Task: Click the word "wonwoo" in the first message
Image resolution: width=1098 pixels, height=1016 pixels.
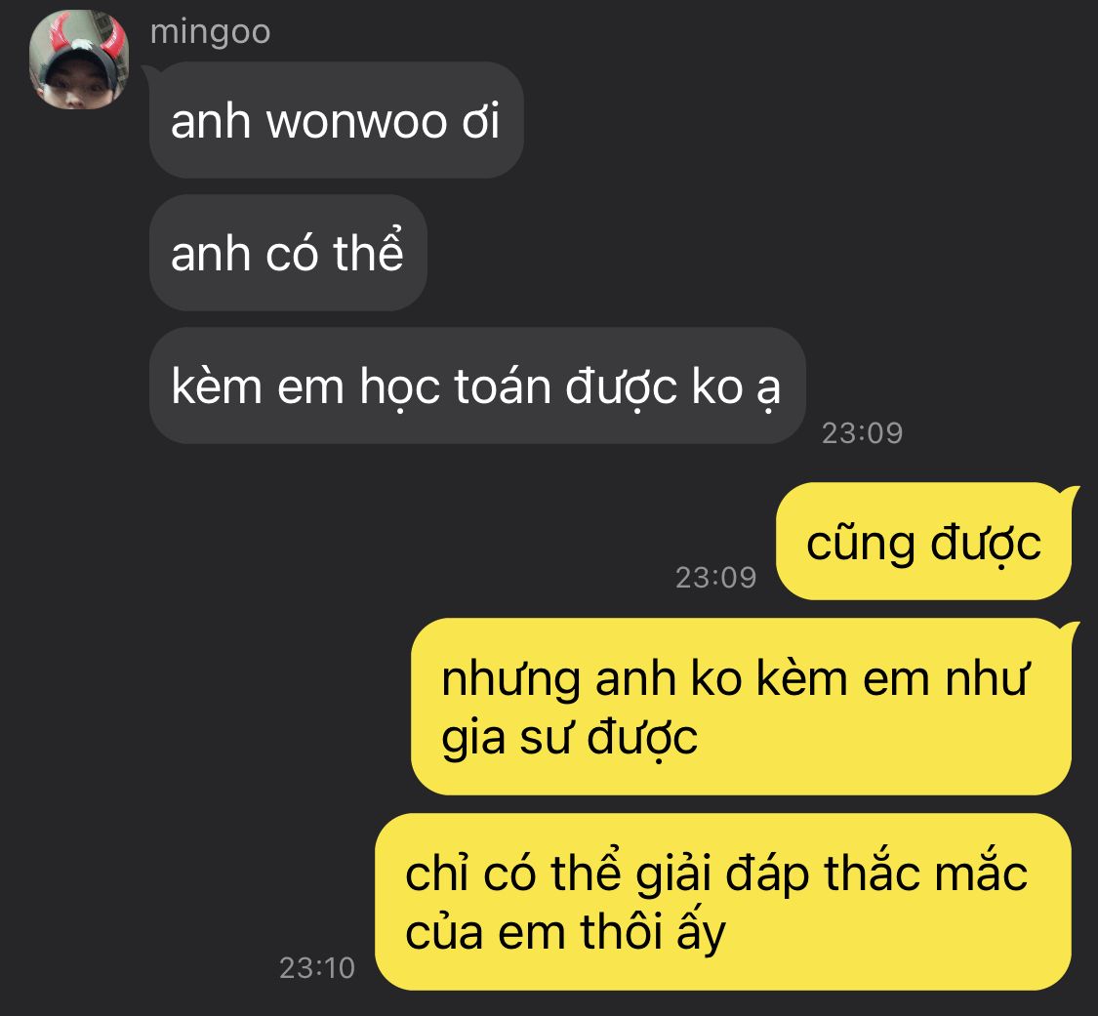Action: [x=356, y=121]
